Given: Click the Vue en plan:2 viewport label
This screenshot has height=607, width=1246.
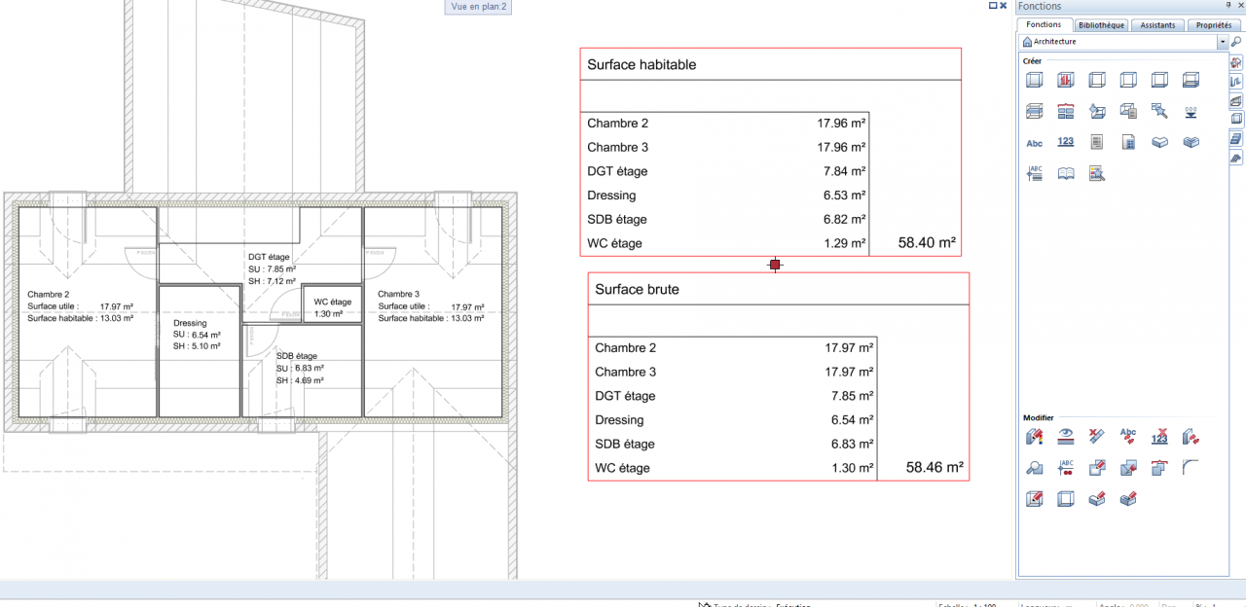Looking at the screenshot, I should (479, 7).
